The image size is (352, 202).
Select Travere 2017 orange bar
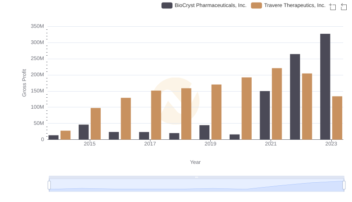click(x=156, y=115)
